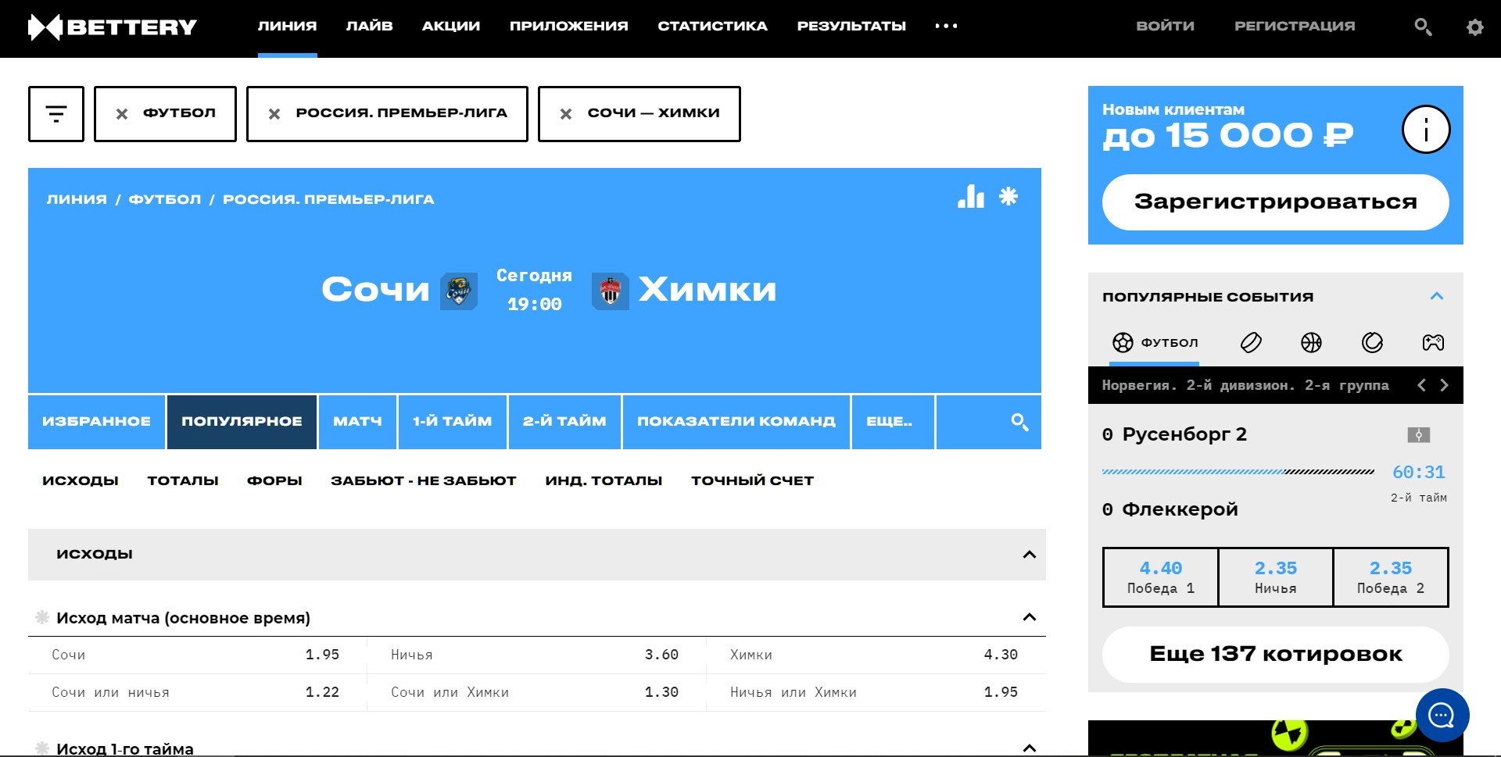The image size is (1501, 757).
Task: Open the more menu three dots
Action: tap(946, 26)
